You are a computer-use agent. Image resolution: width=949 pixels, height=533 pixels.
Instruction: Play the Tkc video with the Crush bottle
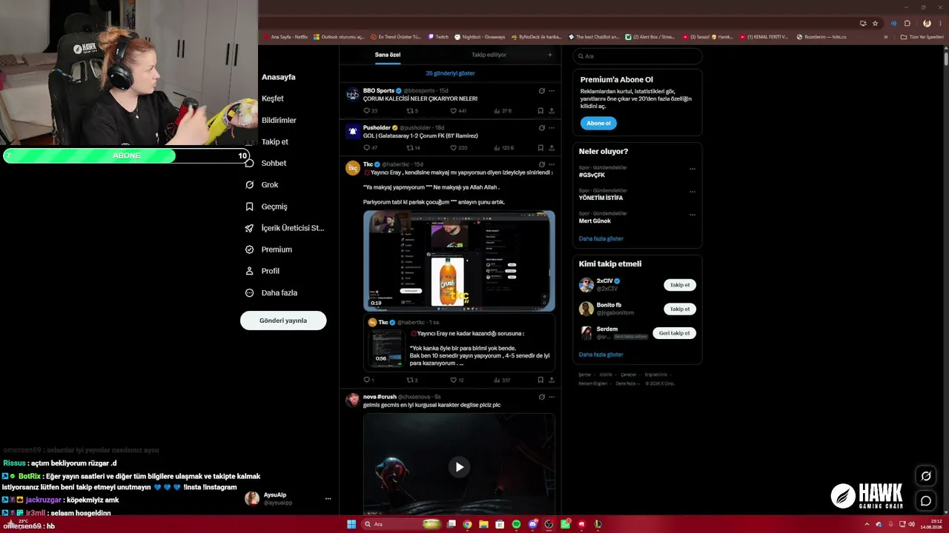pyautogui.click(x=459, y=261)
